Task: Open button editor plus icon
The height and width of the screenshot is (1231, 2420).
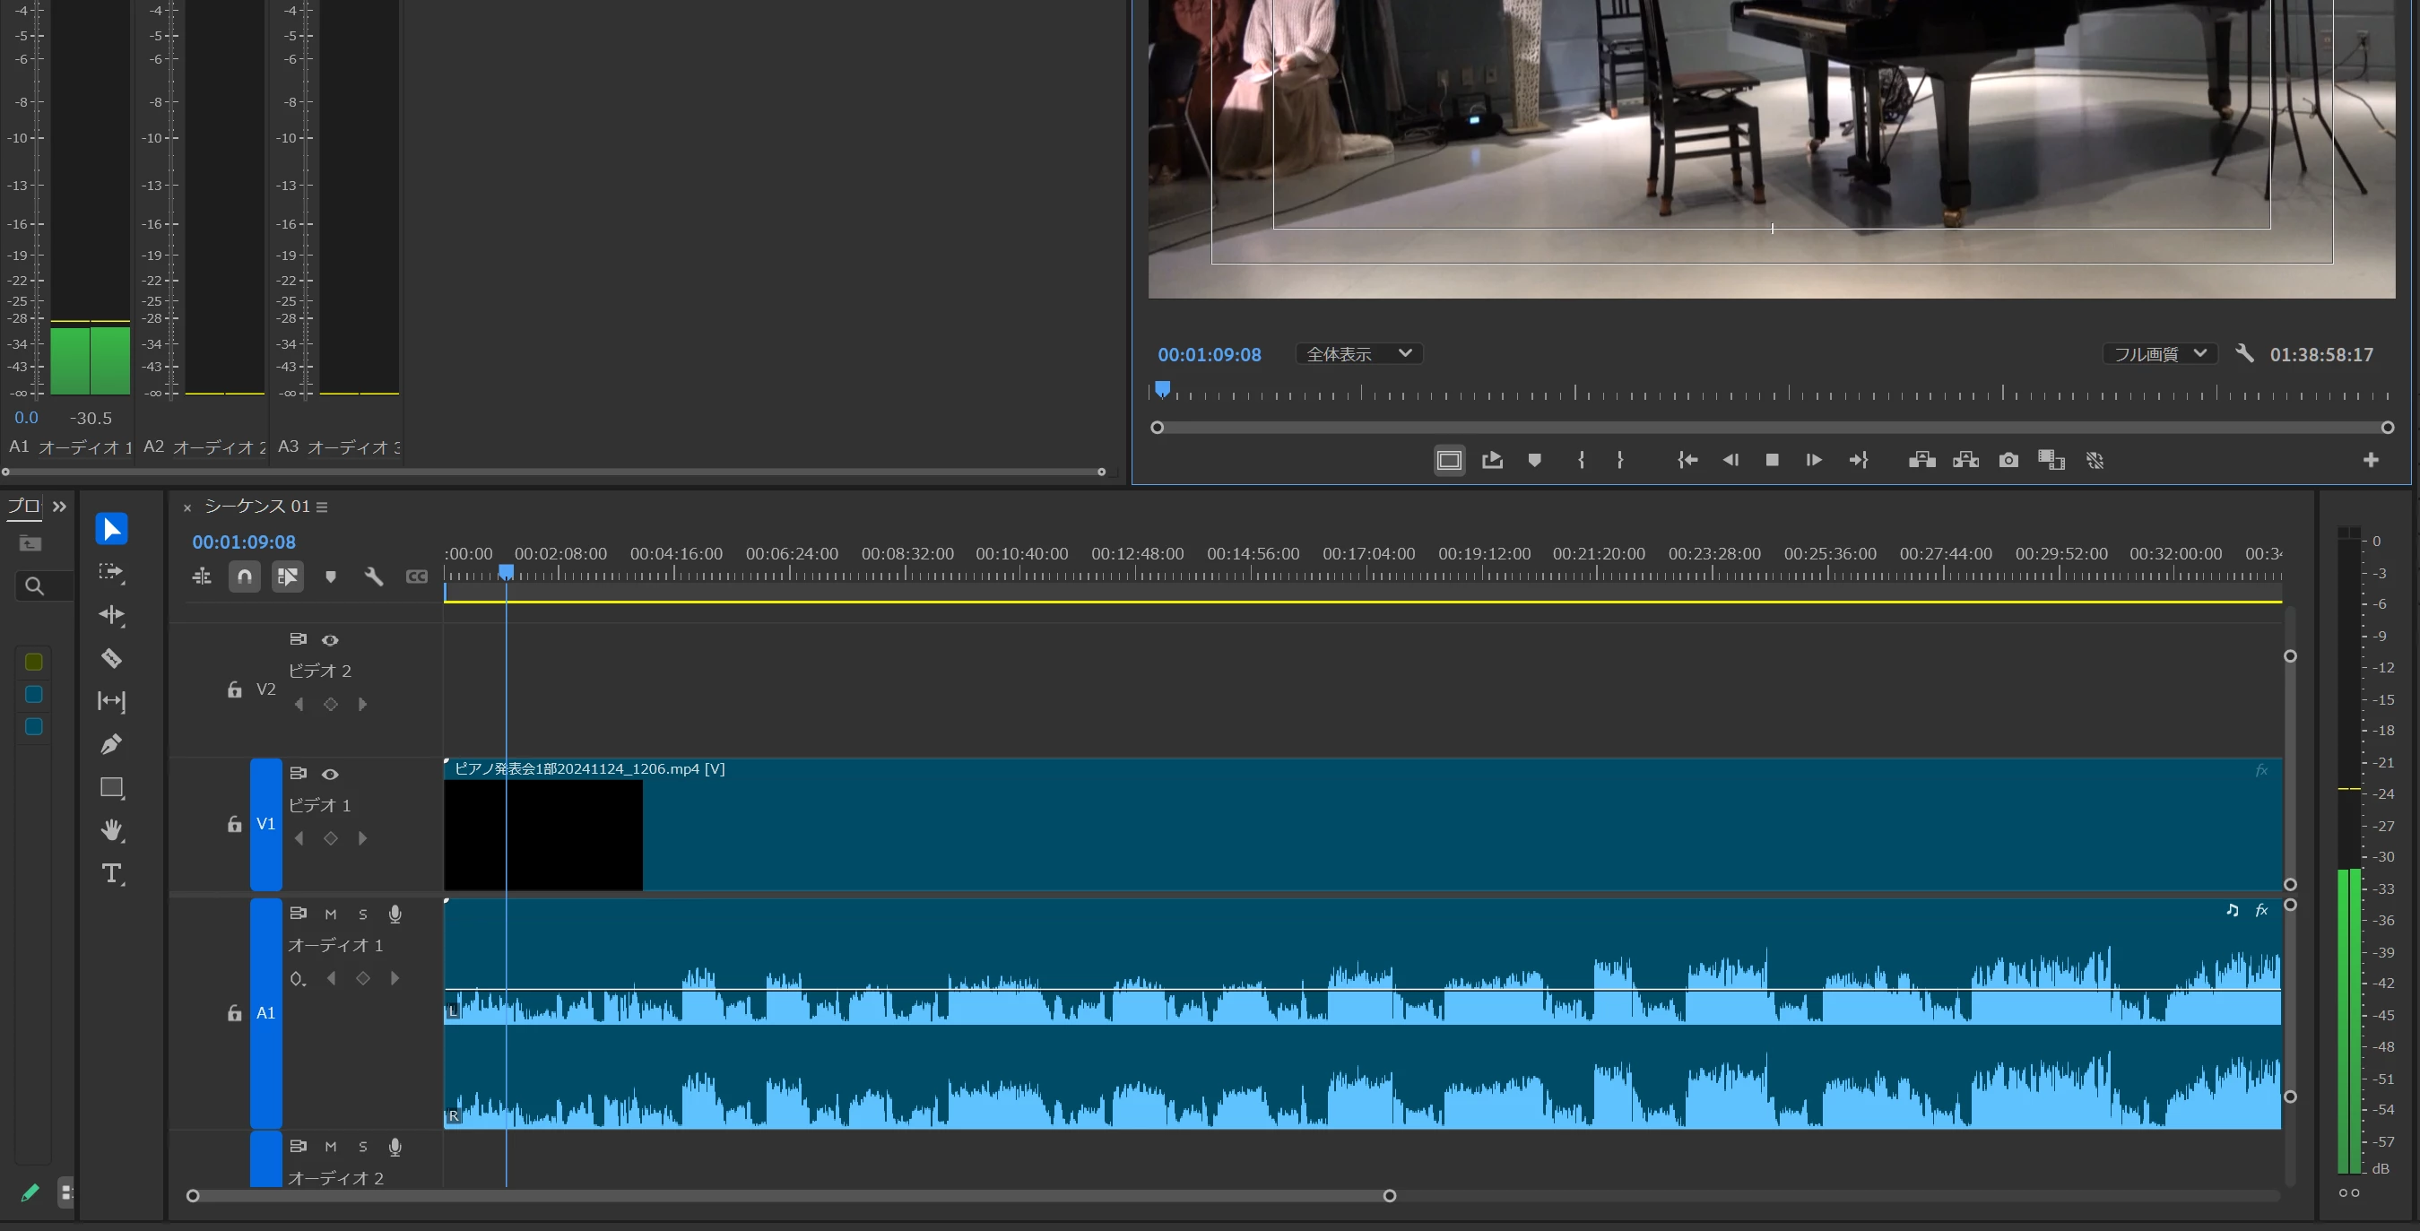Action: point(2370,460)
